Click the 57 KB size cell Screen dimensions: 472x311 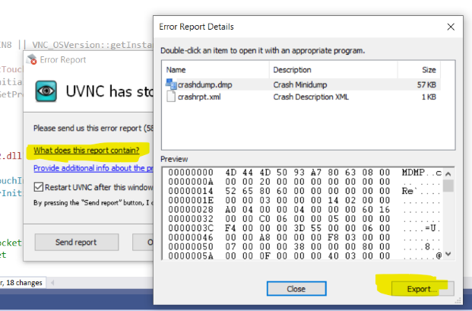(x=426, y=85)
